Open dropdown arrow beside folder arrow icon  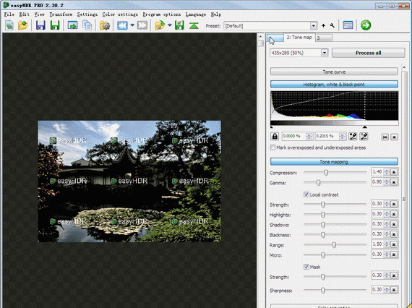coord(170,25)
